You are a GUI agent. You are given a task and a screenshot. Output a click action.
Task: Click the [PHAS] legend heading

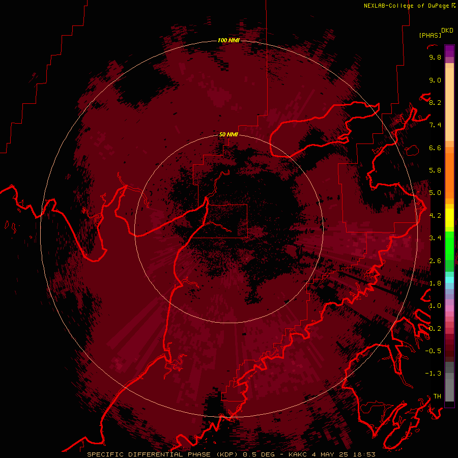[430, 36]
